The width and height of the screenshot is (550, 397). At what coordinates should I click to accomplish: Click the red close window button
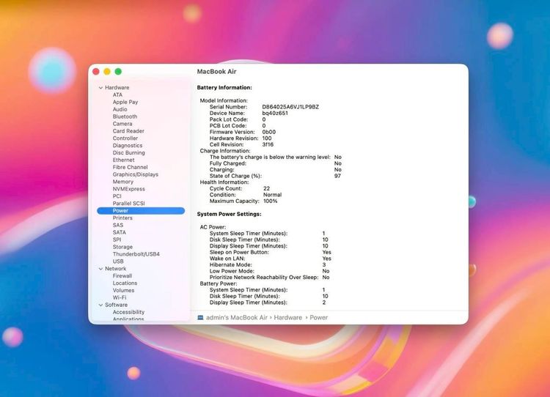[x=96, y=72]
